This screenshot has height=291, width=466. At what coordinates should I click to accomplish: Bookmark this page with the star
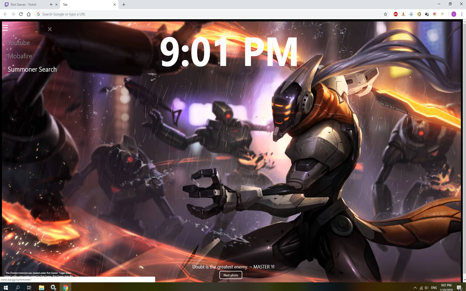click(386, 14)
